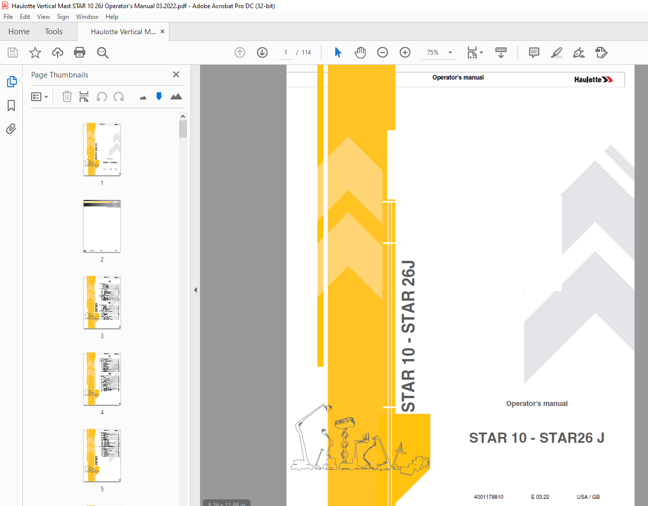This screenshot has width=648, height=506.
Task: Click the page number input field
Action: tap(286, 53)
